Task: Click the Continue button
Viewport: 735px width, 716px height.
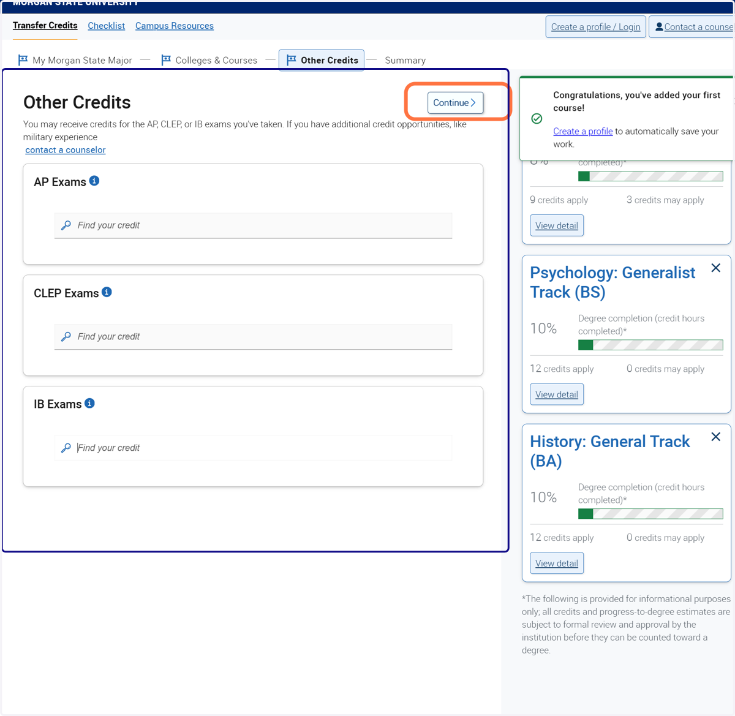Action: pyautogui.click(x=456, y=103)
